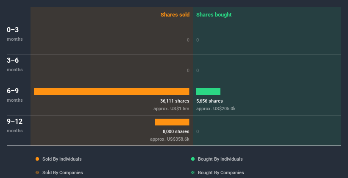This screenshot has height=178, width=348.
Task: Click the 0 bought value in 9–12 months row
Action: 198,131
